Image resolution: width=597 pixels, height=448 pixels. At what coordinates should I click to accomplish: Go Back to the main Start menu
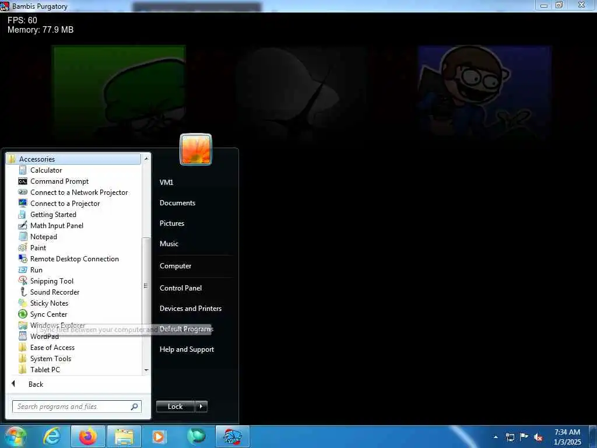point(36,384)
